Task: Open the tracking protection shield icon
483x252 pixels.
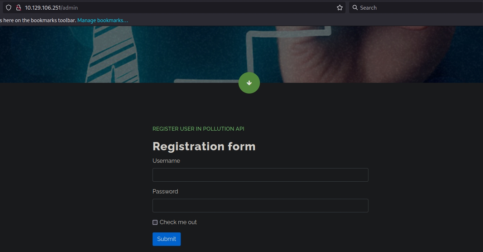Action: pyautogui.click(x=9, y=7)
